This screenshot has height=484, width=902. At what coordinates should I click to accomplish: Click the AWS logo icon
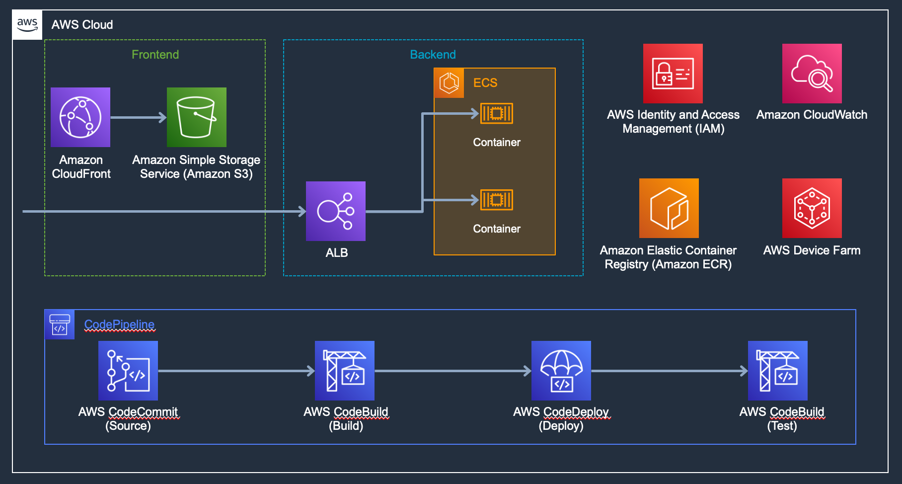(27, 25)
